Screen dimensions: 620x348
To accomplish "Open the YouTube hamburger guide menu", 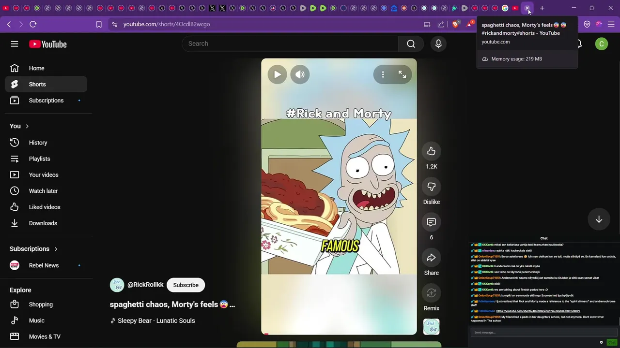I will 15,44.
